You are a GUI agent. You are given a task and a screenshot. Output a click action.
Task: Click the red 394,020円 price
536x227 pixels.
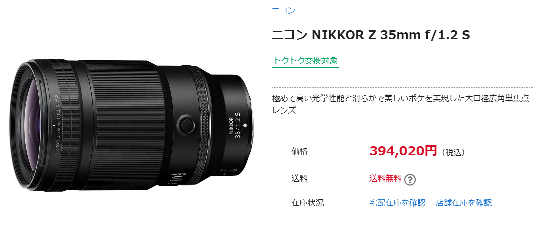tap(403, 151)
